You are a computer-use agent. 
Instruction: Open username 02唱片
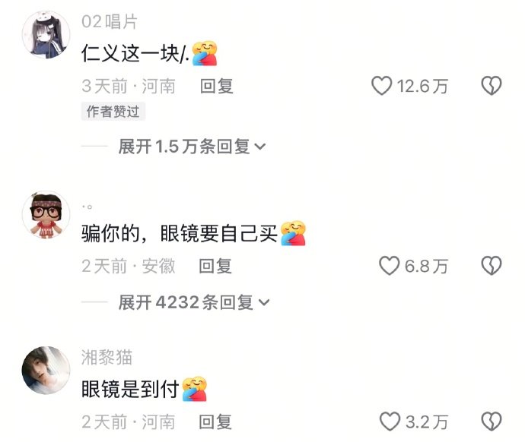pos(110,22)
